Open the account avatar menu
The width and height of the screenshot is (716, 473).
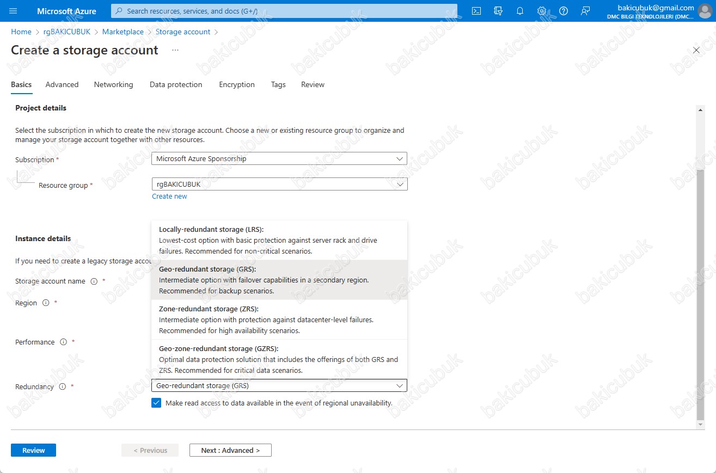705,11
